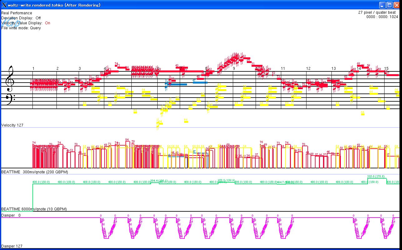The width and height of the screenshot is (402, 250).
Task: Click File write mode Query label
Action: (x=21, y=28)
